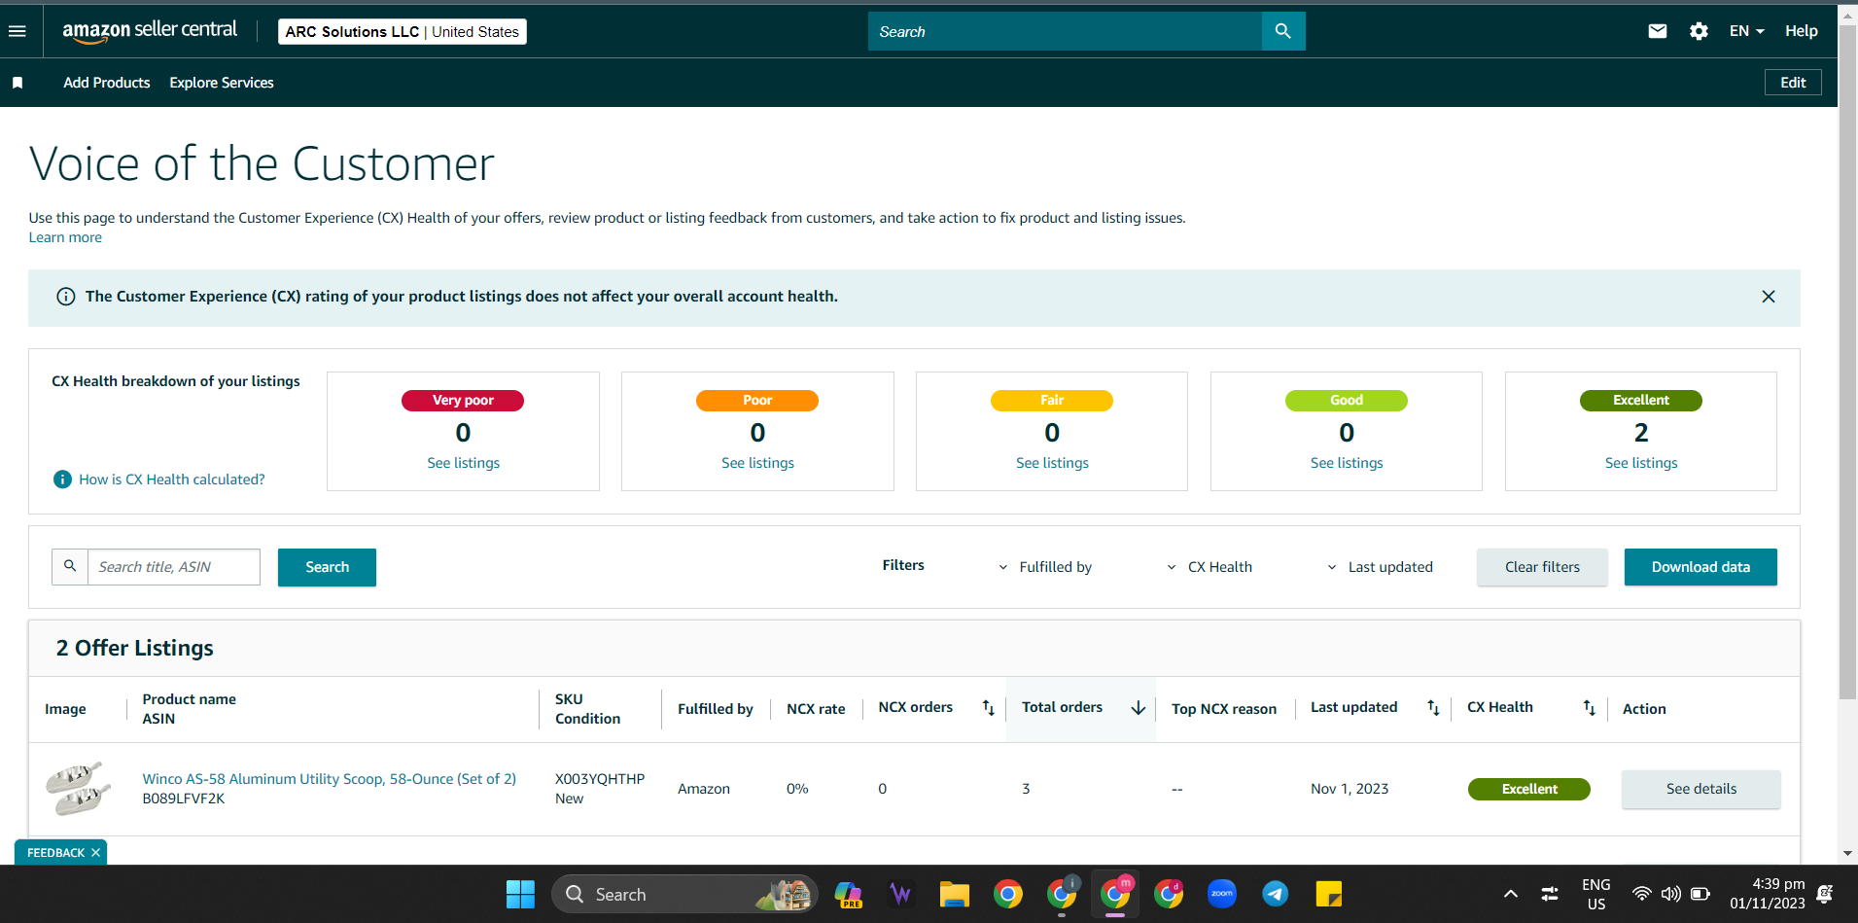1858x923 pixels.
Task: Open Explore Services menu item
Action: [222, 83]
